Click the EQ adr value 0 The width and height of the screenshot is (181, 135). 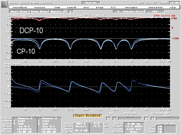tap(108, 118)
